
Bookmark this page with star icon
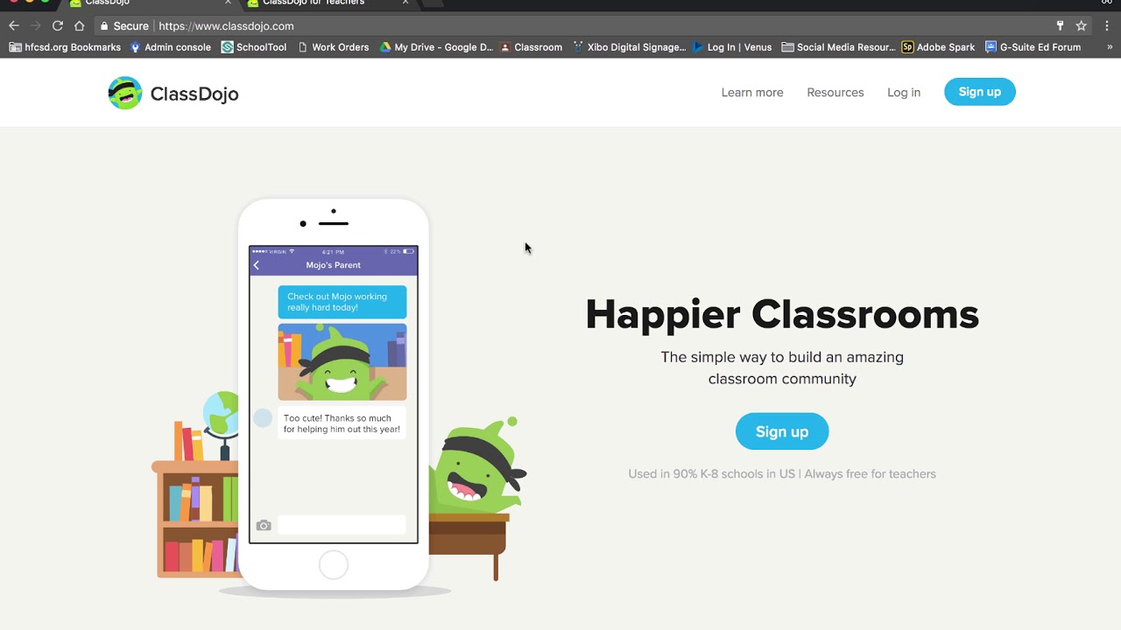[1082, 26]
